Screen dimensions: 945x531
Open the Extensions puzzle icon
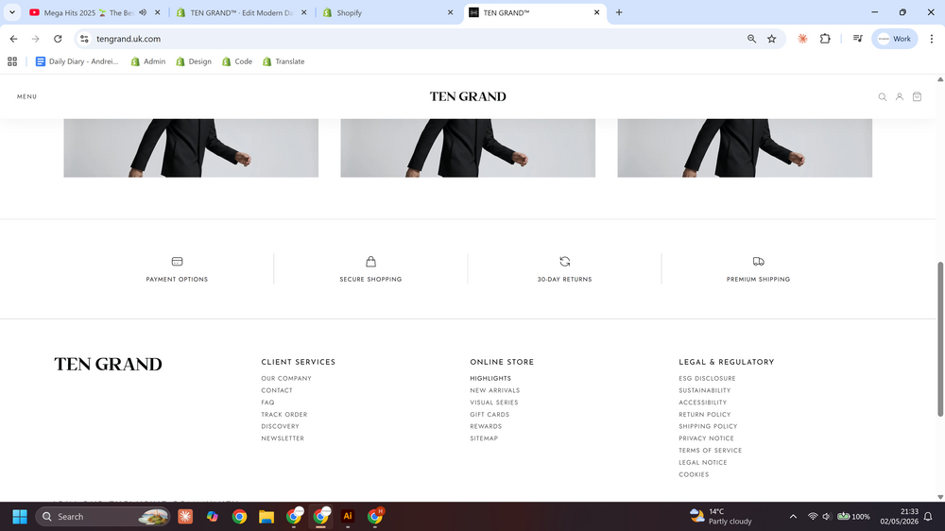[825, 39]
